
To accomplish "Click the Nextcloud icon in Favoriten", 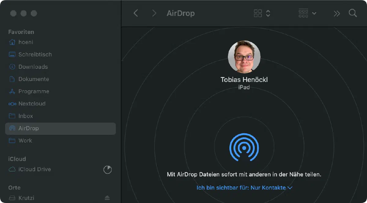I will [12, 104].
